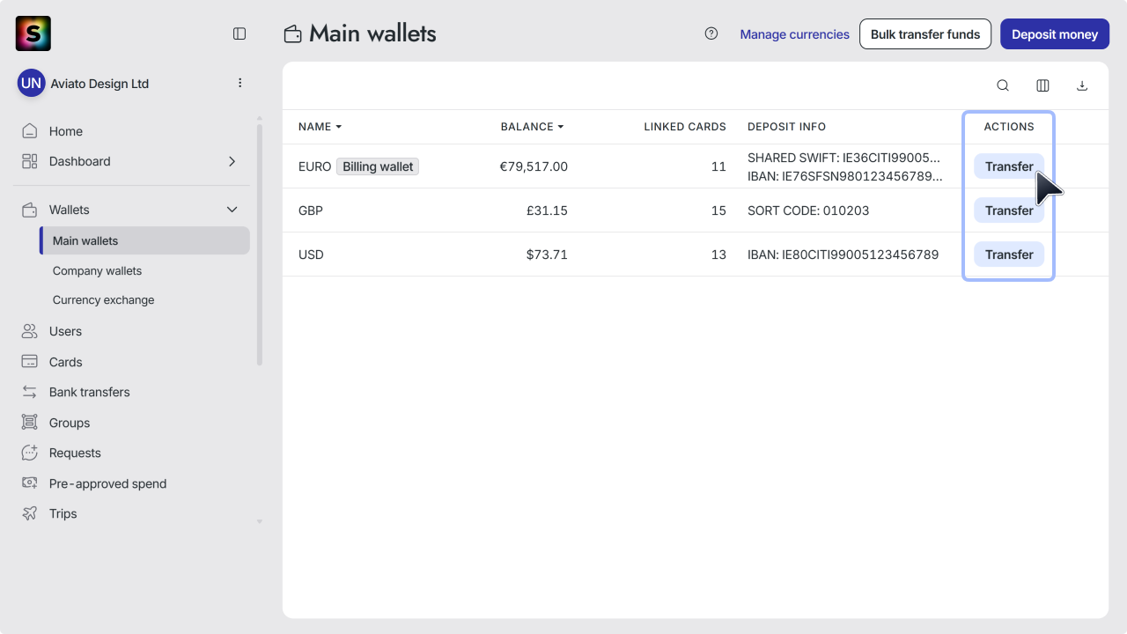Open Company wallets page
The width and height of the screenshot is (1127, 634).
[x=97, y=271]
